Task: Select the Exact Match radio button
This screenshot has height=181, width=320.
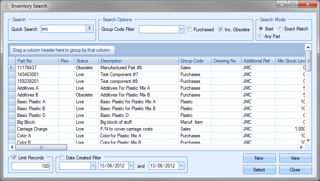Action: [280, 29]
